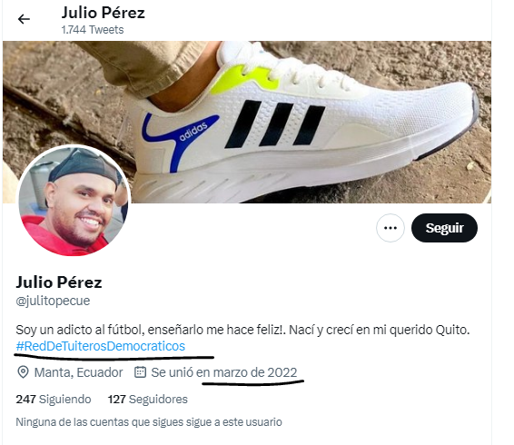
Task: View the 247 Siguiendo list
Action: 54,399
